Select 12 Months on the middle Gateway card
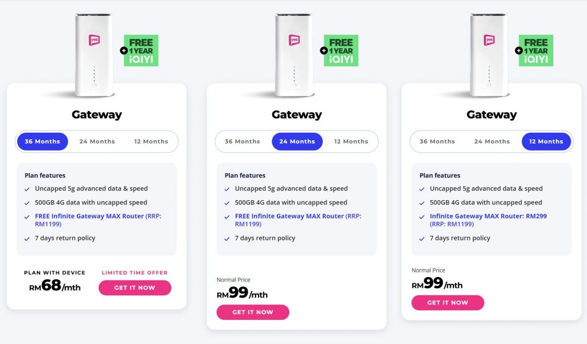 pyautogui.click(x=351, y=141)
